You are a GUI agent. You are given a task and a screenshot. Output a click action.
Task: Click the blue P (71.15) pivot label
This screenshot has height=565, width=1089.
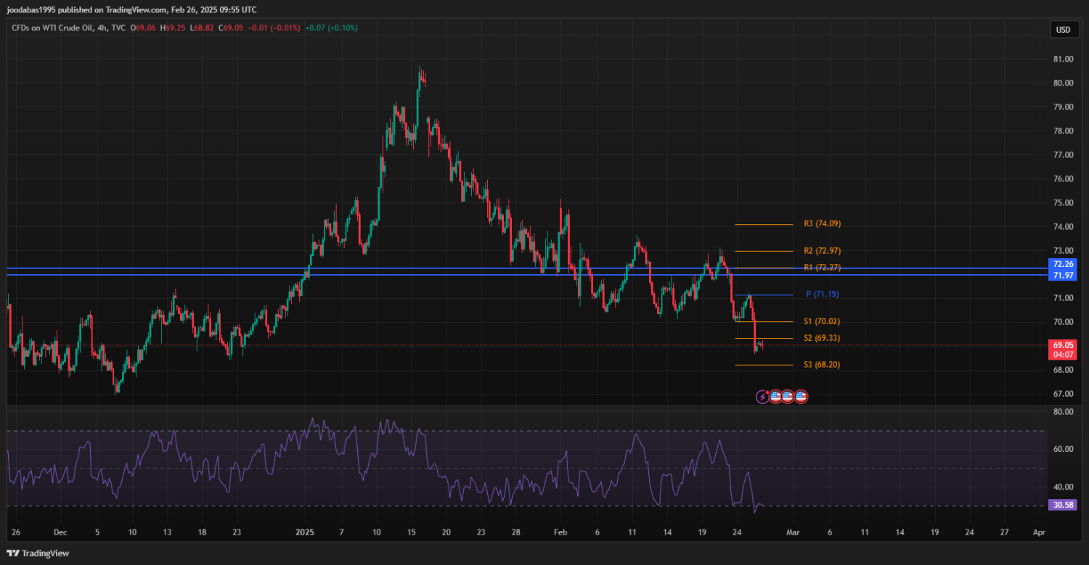tap(823, 294)
